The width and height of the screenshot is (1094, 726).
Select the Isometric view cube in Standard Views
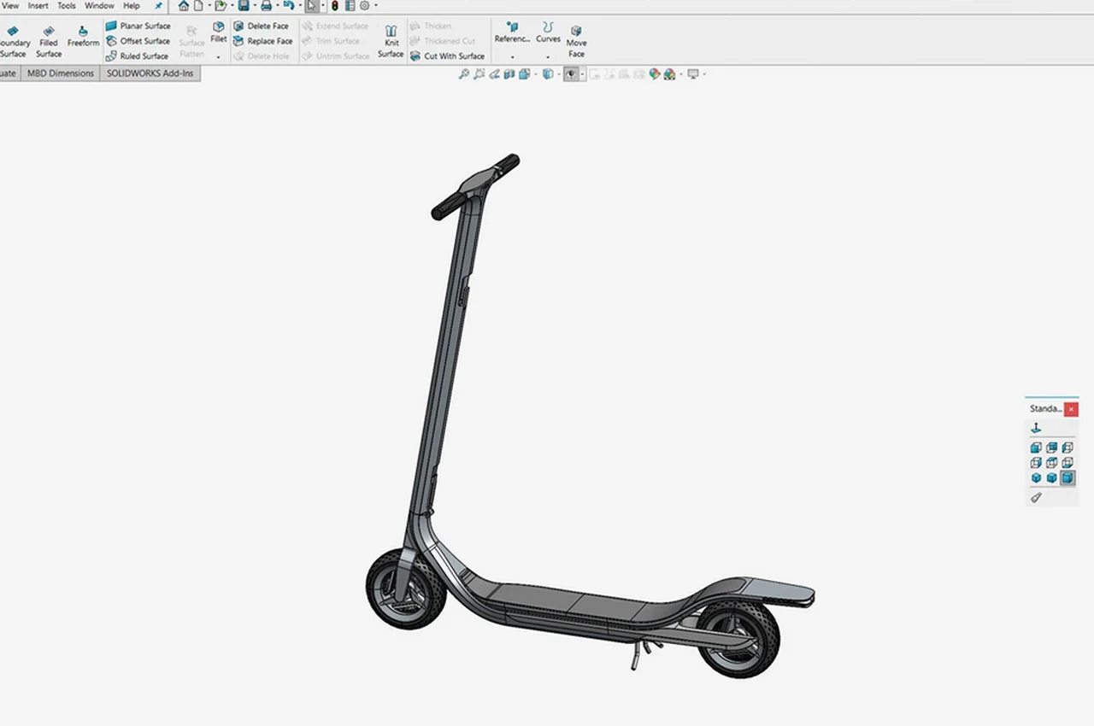click(x=1036, y=477)
